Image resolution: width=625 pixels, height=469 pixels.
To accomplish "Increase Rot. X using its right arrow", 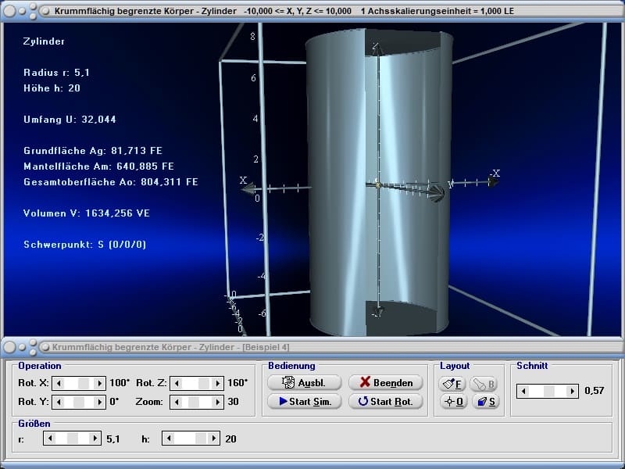I will [x=100, y=383].
